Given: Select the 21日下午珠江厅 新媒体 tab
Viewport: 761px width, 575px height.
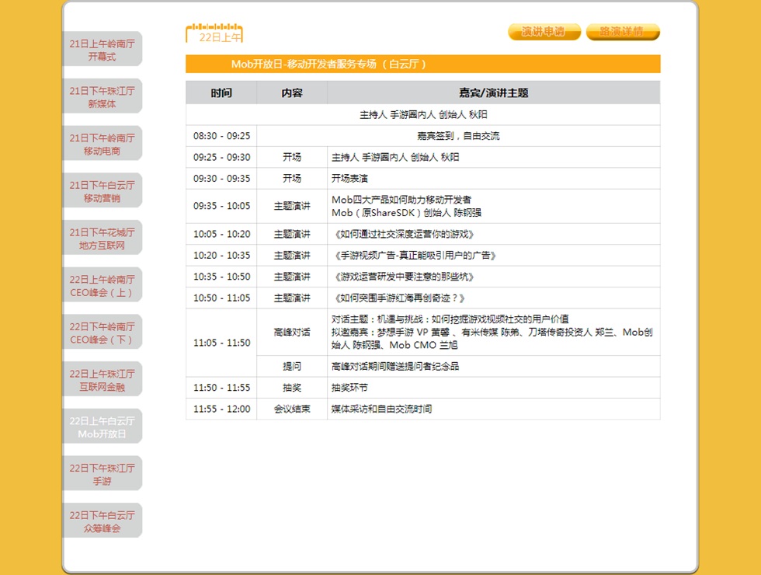Looking at the screenshot, I should (102, 96).
